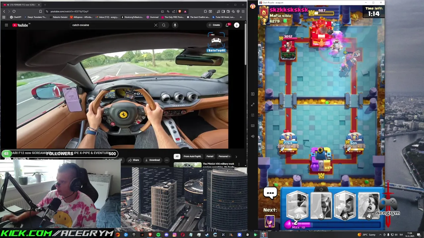Click the emulator fullscreen expand icon

point(253,104)
